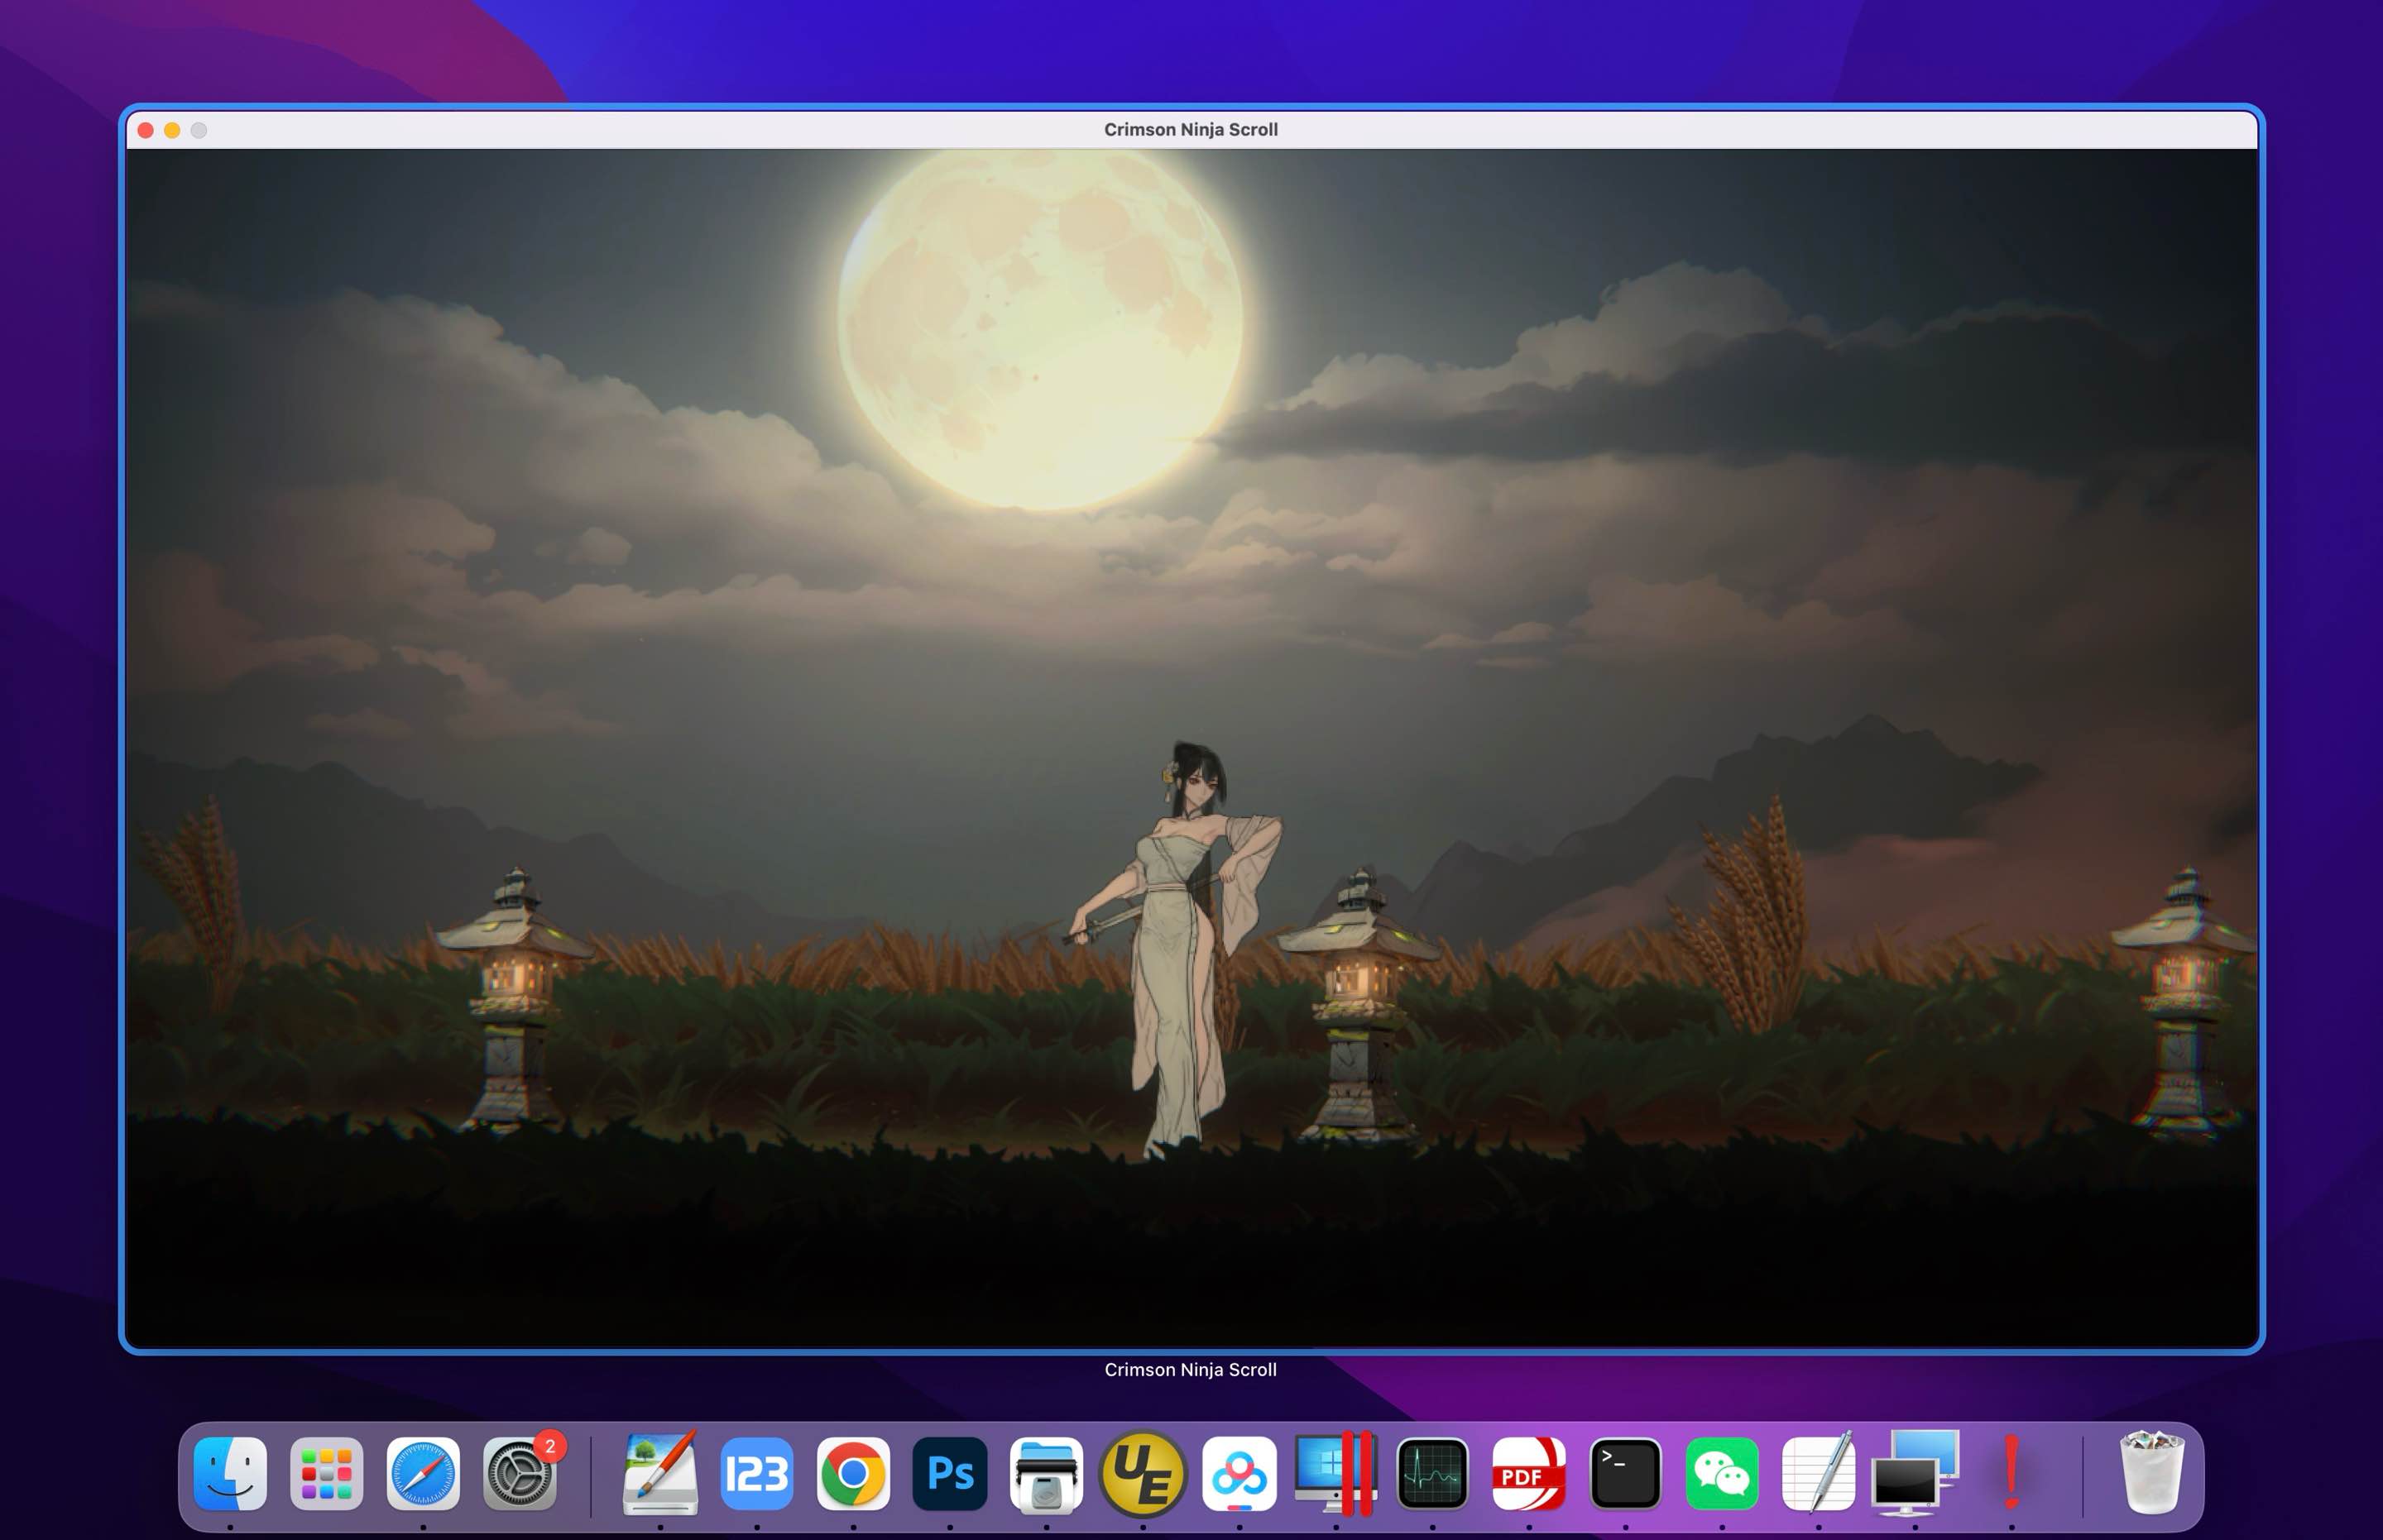The height and width of the screenshot is (1540, 2383).
Task: Minimize the Crimson Ninja Scroll window
Action: point(172,130)
